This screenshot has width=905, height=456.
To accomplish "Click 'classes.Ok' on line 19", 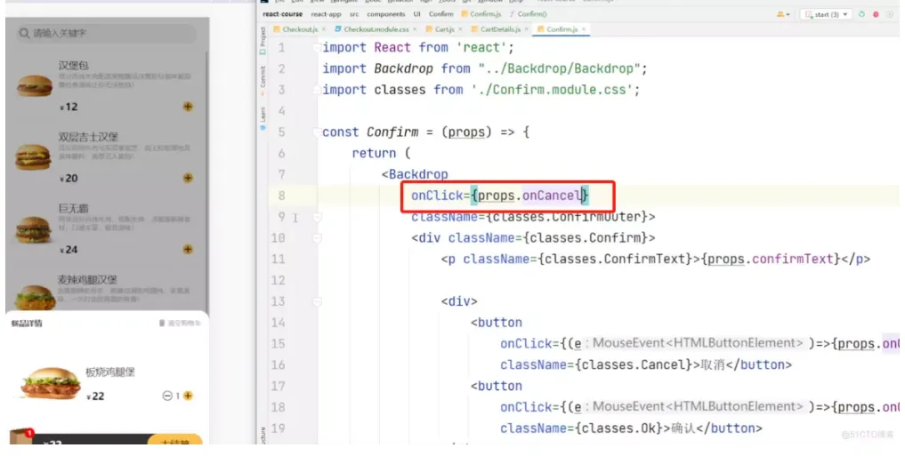I will click(x=618, y=428).
